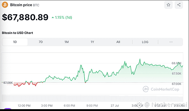
Task: Click the 67.08K opening price label
Action: pos(8,83)
